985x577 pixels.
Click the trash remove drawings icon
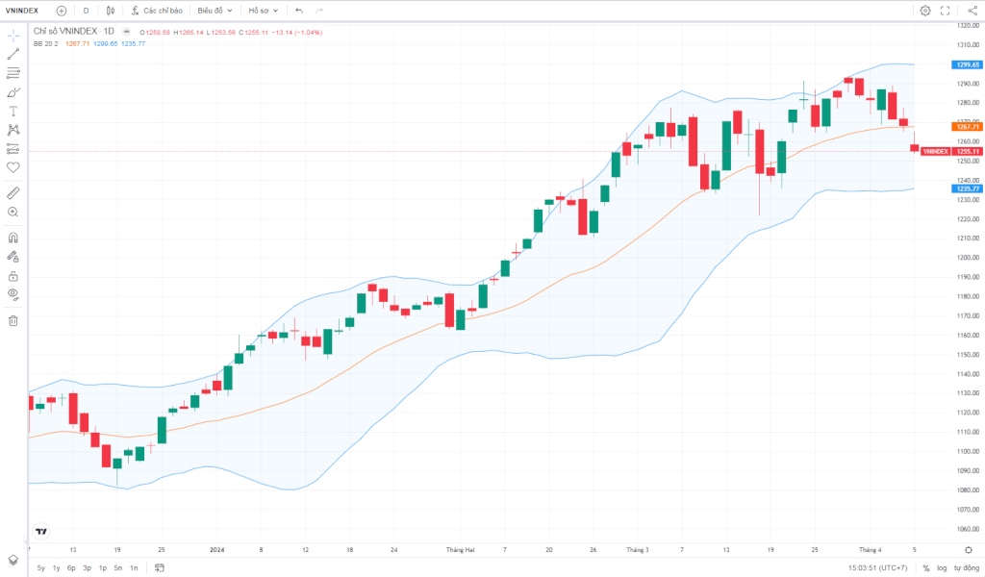point(13,321)
